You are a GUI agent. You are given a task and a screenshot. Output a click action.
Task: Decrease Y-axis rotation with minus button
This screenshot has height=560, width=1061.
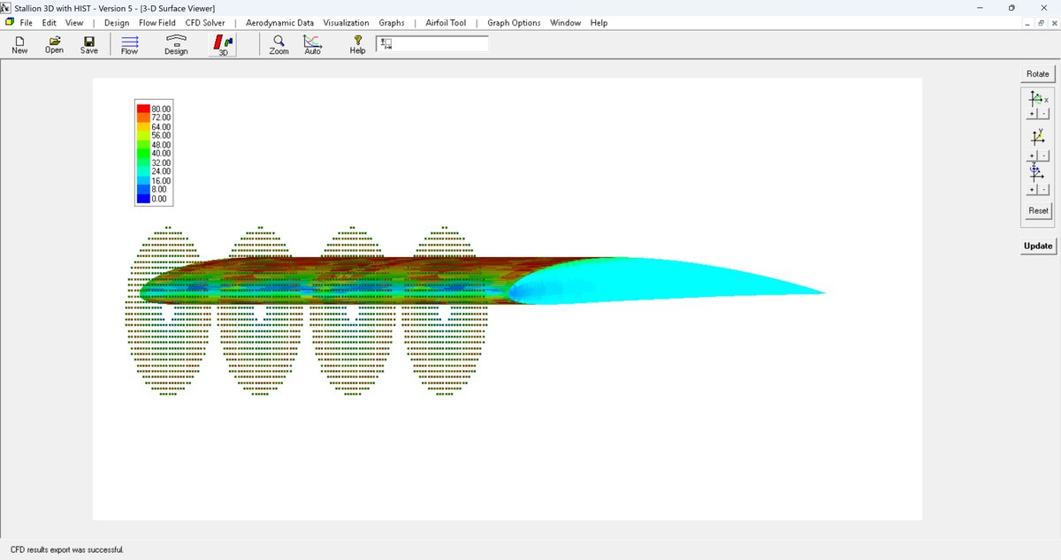click(1043, 155)
